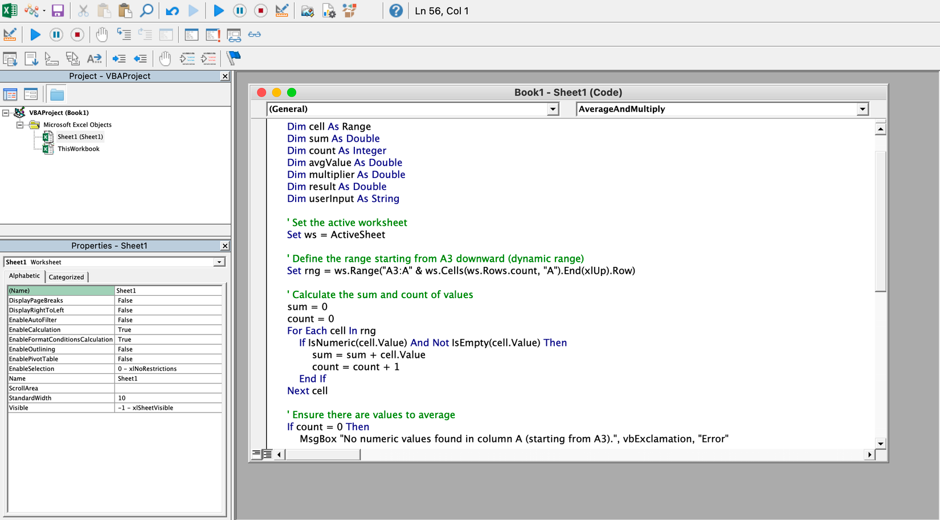
Task: Switch to Full Module View button
Action: pyautogui.click(x=267, y=454)
